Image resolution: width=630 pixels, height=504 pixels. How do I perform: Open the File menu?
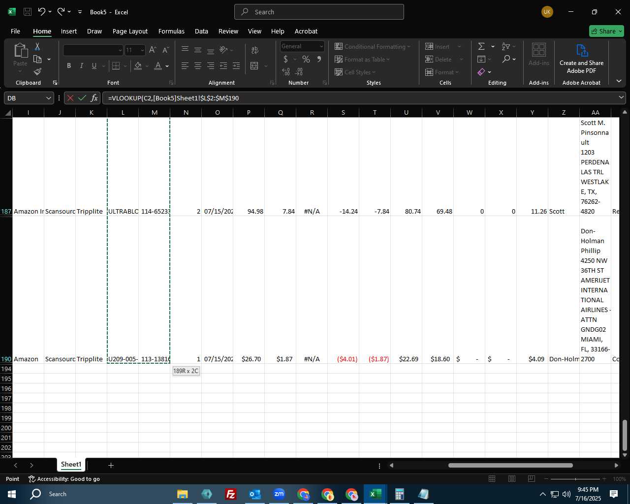tap(15, 31)
